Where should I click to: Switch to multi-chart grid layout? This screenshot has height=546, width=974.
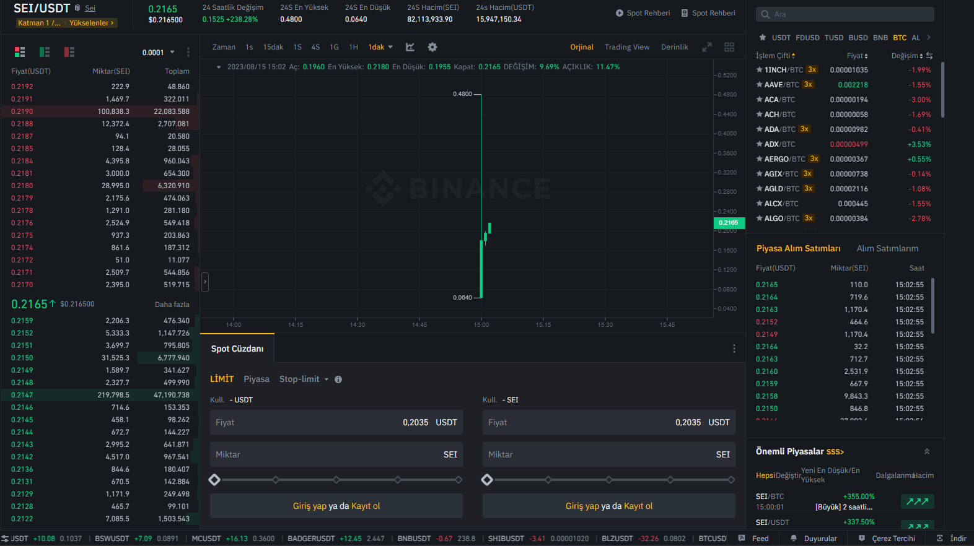(x=729, y=47)
